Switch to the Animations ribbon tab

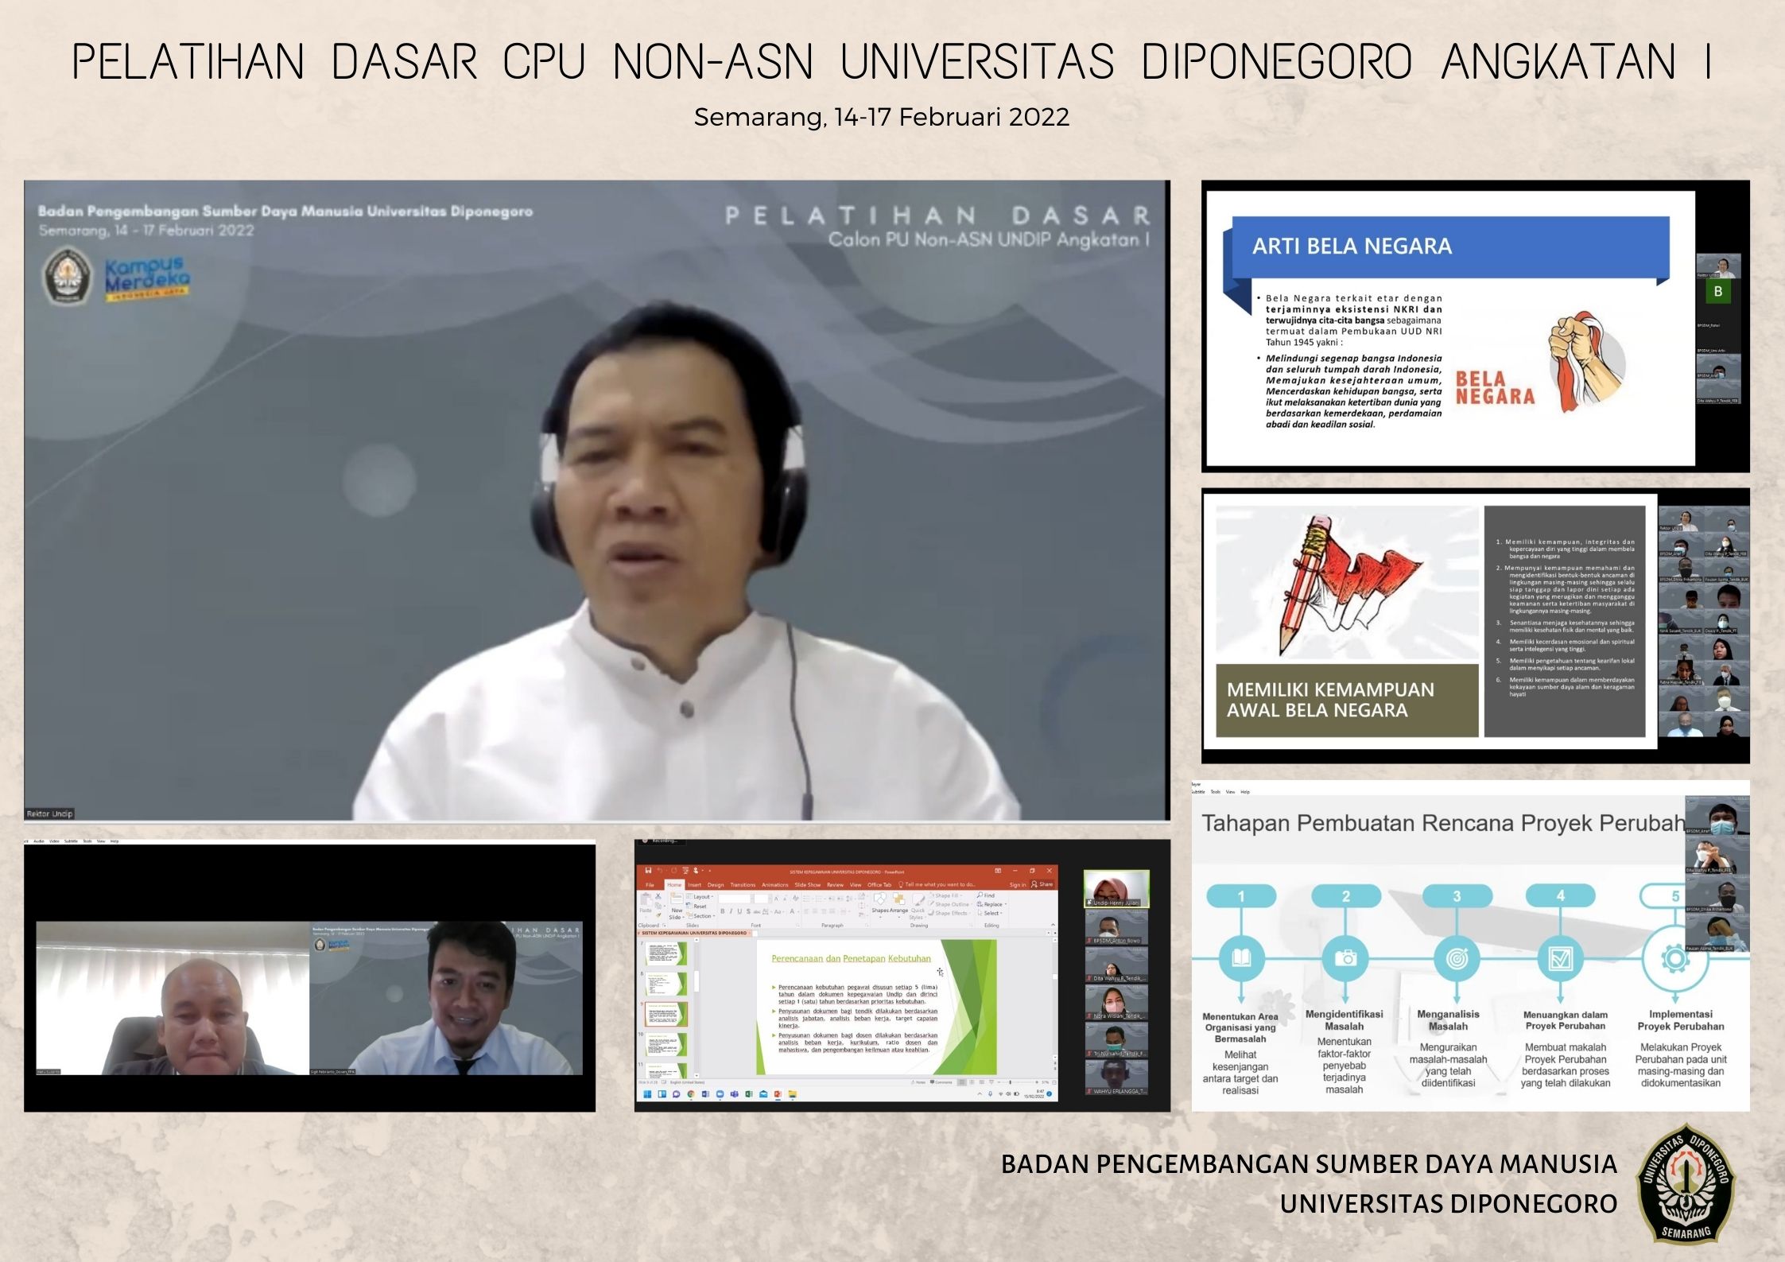tap(775, 884)
